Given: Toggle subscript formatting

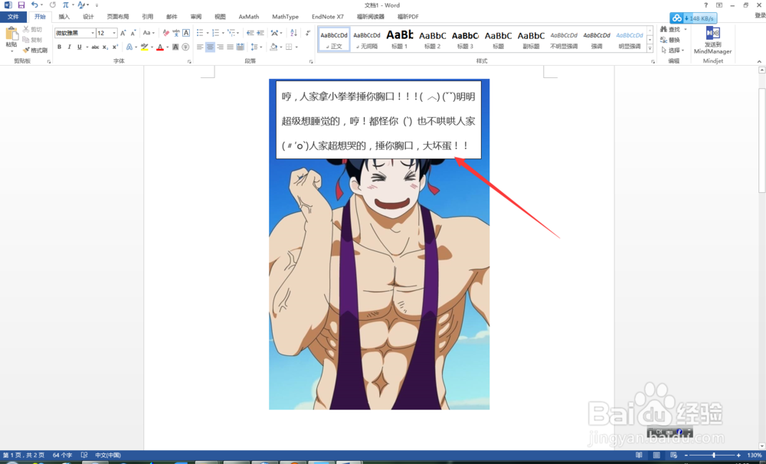Looking at the screenshot, I should pyautogui.click(x=105, y=47).
